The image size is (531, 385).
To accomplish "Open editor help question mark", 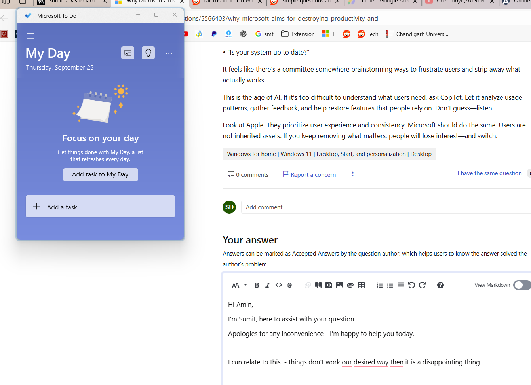I will click(x=440, y=285).
